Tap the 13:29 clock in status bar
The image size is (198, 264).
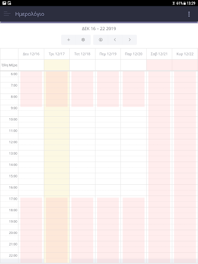(191, 3)
